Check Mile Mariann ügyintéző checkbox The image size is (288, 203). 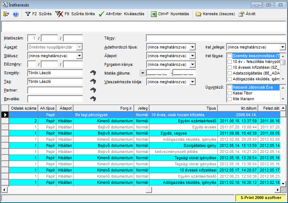229,99
